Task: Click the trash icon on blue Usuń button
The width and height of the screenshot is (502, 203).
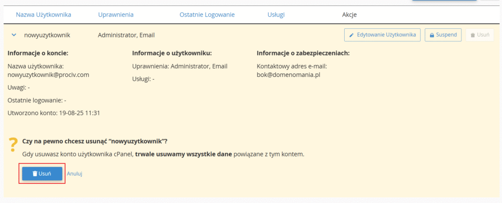Action: click(35, 174)
